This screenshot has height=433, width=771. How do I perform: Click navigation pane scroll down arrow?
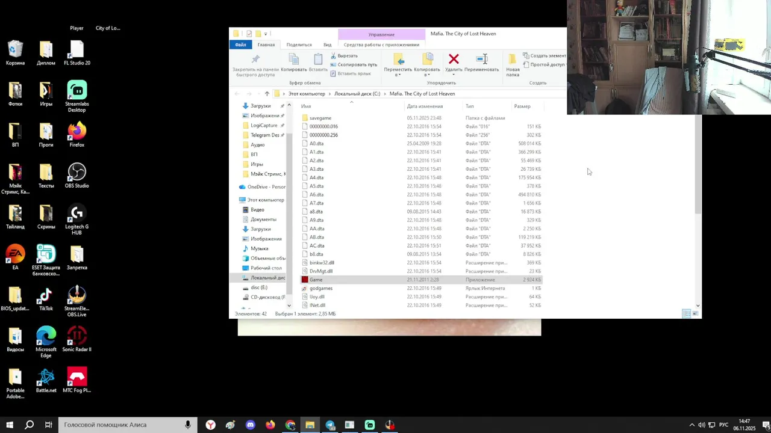pos(289,306)
